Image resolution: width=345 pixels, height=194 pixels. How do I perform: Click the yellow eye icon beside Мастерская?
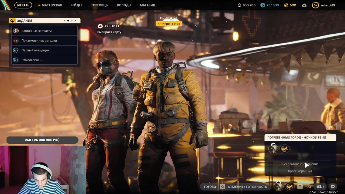click(x=39, y=5)
